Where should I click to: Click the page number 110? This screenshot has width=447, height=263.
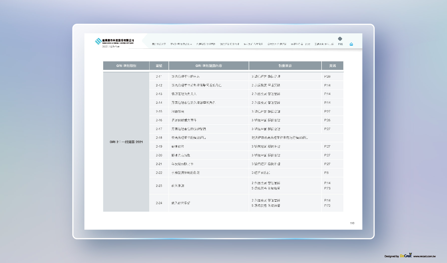[x=352, y=223]
